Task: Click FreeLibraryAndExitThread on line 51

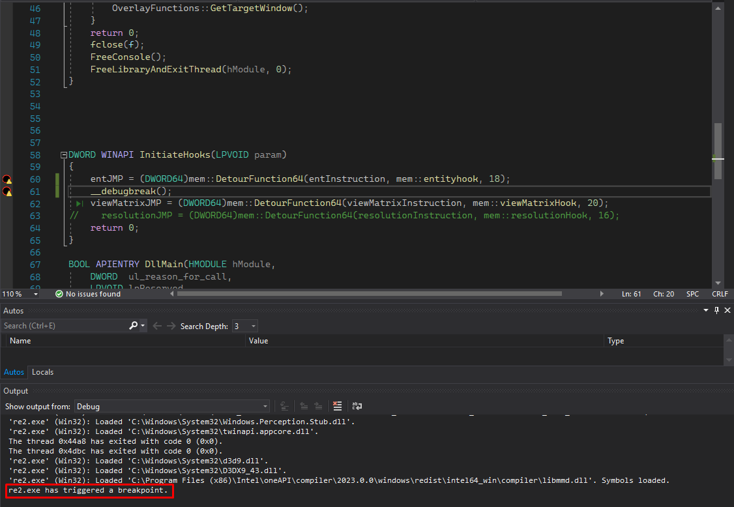Action: [155, 69]
